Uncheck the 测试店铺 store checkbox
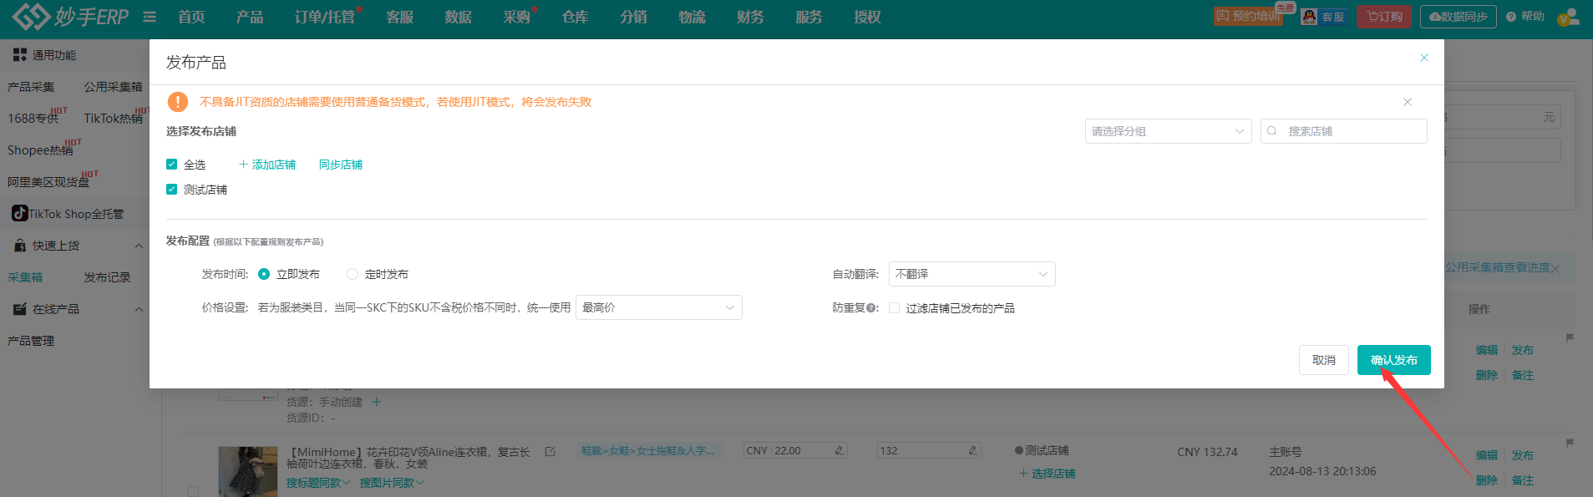Screen dimensions: 1593x497 pyautogui.click(x=172, y=190)
